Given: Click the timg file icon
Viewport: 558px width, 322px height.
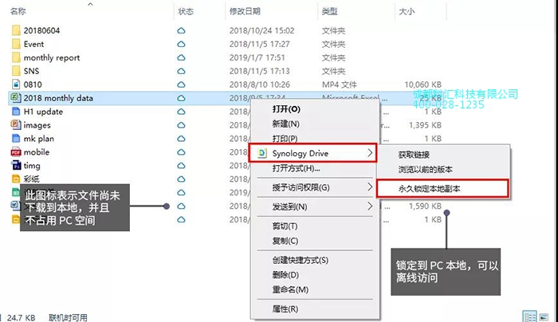Looking at the screenshot, I should (x=16, y=166).
